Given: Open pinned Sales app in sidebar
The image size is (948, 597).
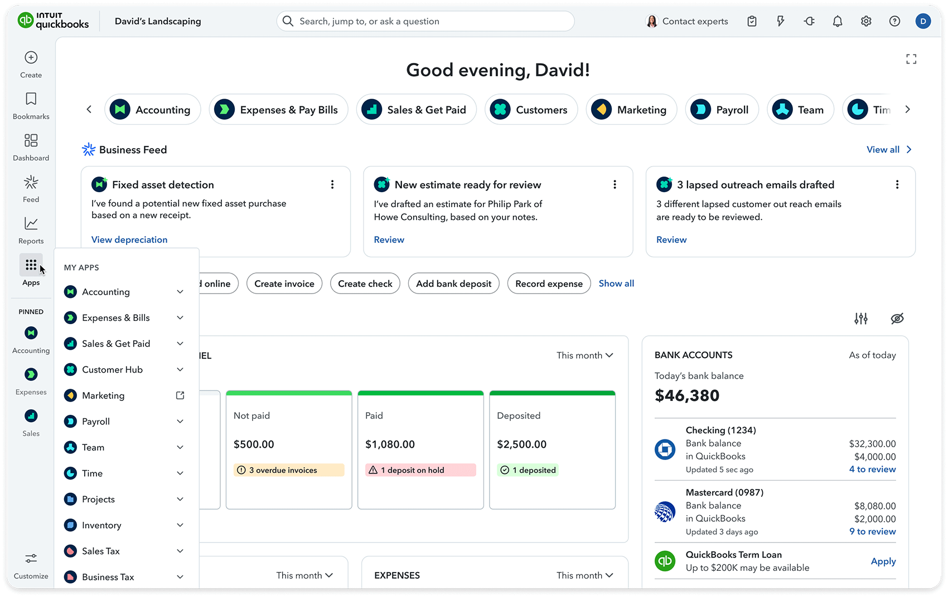Looking at the screenshot, I should 31,416.
